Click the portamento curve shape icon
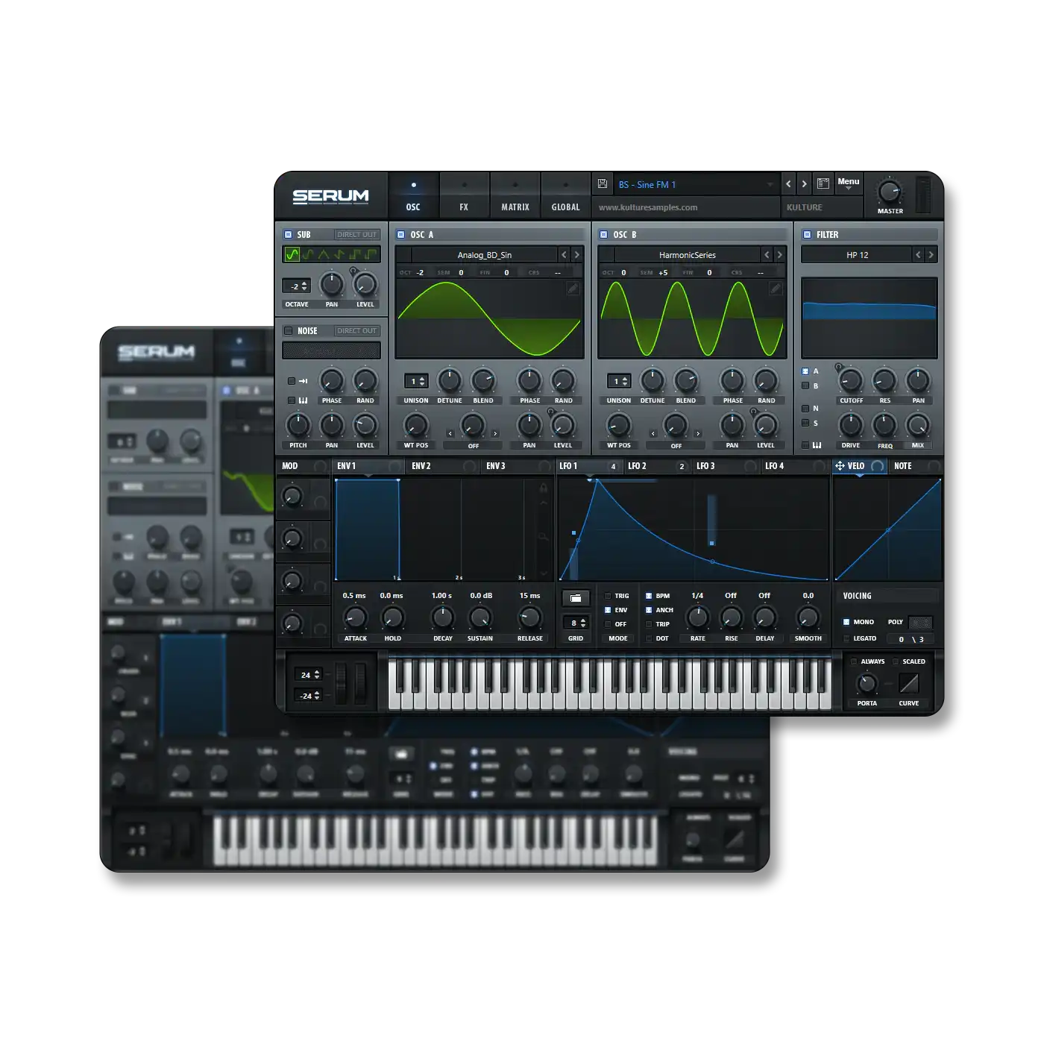Image resolution: width=1044 pixels, height=1044 pixels. click(x=908, y=683)
